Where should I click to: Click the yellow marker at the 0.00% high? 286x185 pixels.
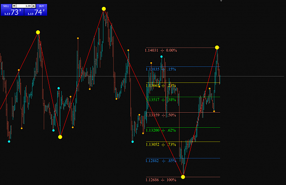point(217,48)
